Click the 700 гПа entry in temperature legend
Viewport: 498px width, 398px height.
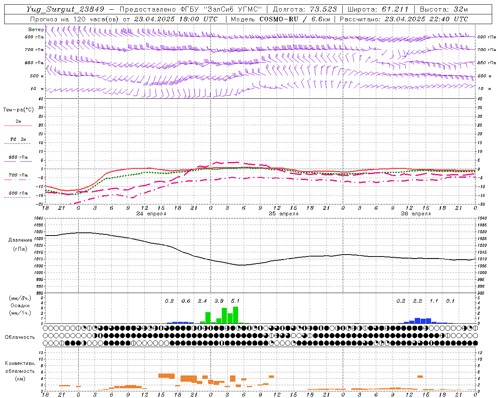[18, 175]
